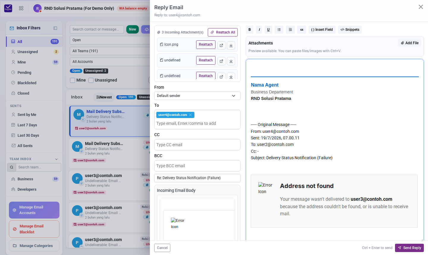Open the Default sender dropdown
The height and width of the screenshot is (255, 428).
click(x=197, y=96)
